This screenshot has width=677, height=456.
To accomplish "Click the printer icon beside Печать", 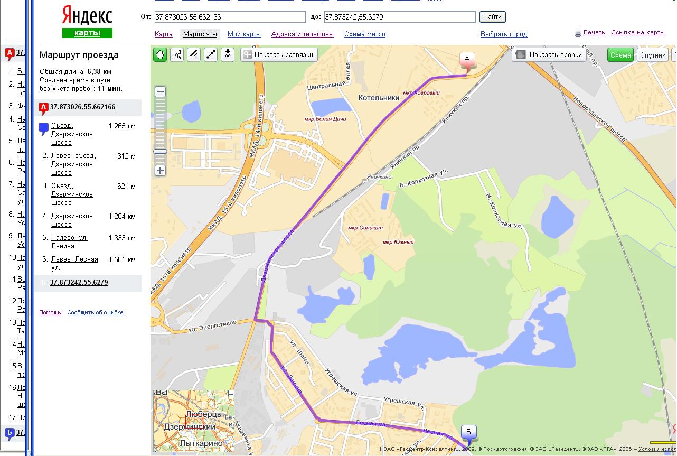I will pyautogui.click(x=578, y=33).
